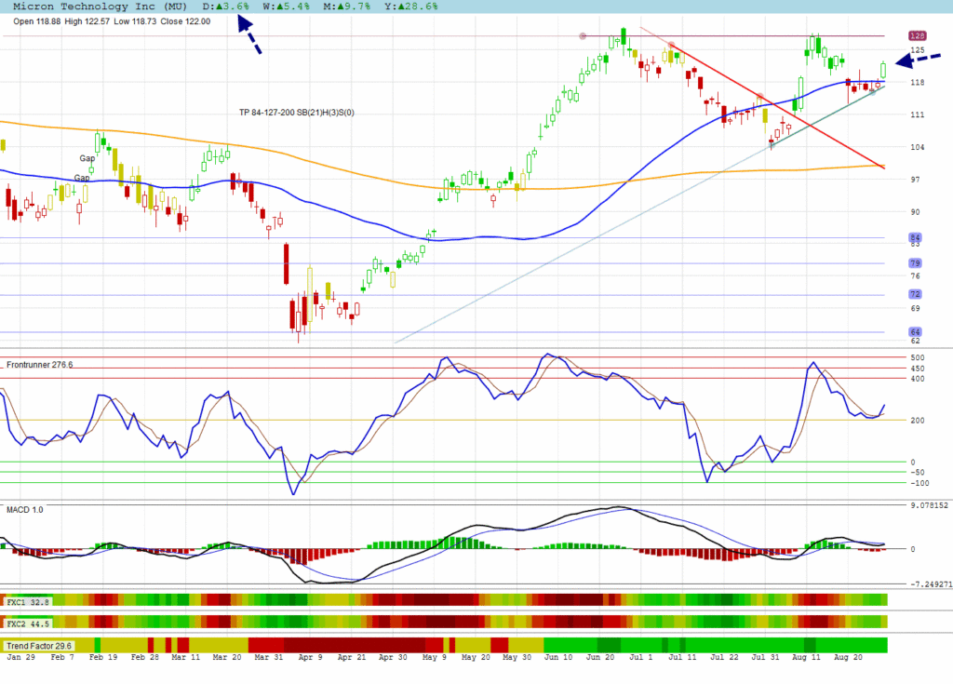The width and height of the screenshot is (953, 684).
Task: Click the Jul 11 date label
Action: (682, 657)
